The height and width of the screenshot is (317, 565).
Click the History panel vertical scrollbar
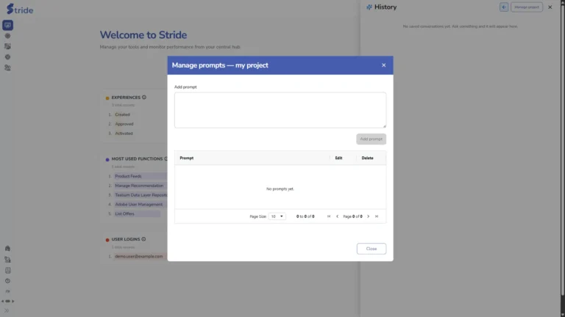click(563, 151)
